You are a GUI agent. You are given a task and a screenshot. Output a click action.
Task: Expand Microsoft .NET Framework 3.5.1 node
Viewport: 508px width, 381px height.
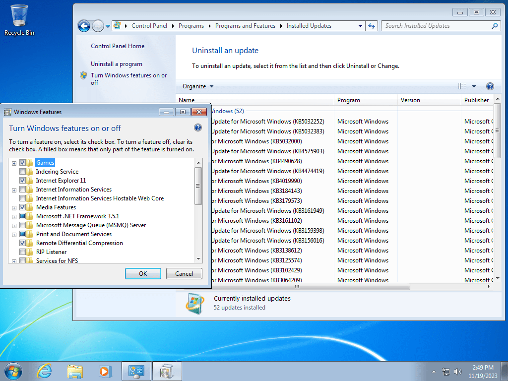pos(14,217)
